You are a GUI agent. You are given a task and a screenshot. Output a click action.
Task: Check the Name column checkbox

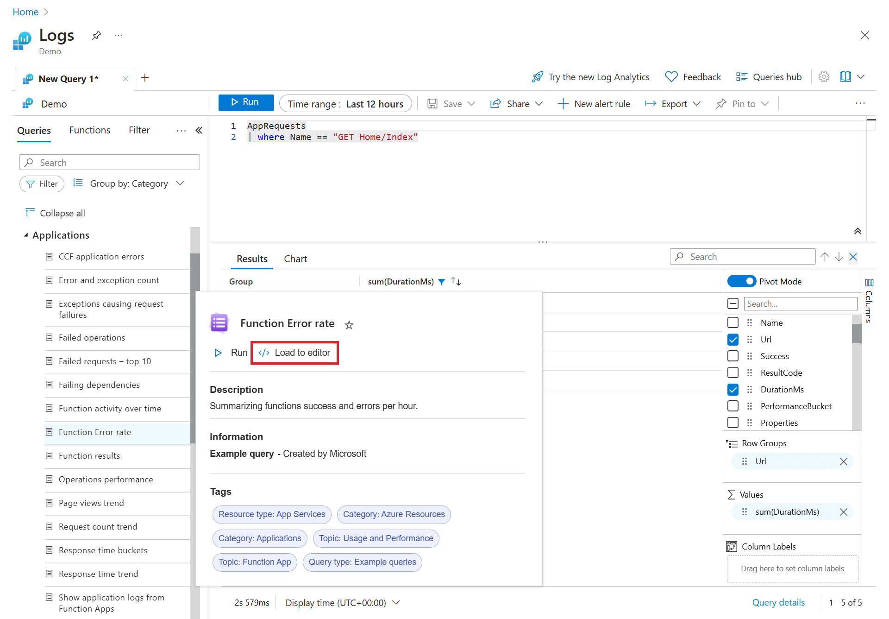[x=733, y=323]
